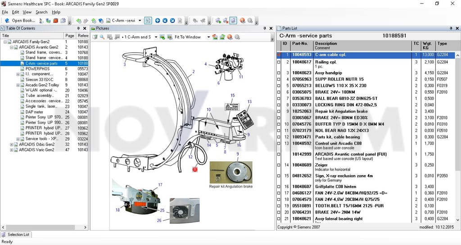Toggle the highlighted table of contents view icon
This screenshot has height=245, width=461.
point(148,21)
